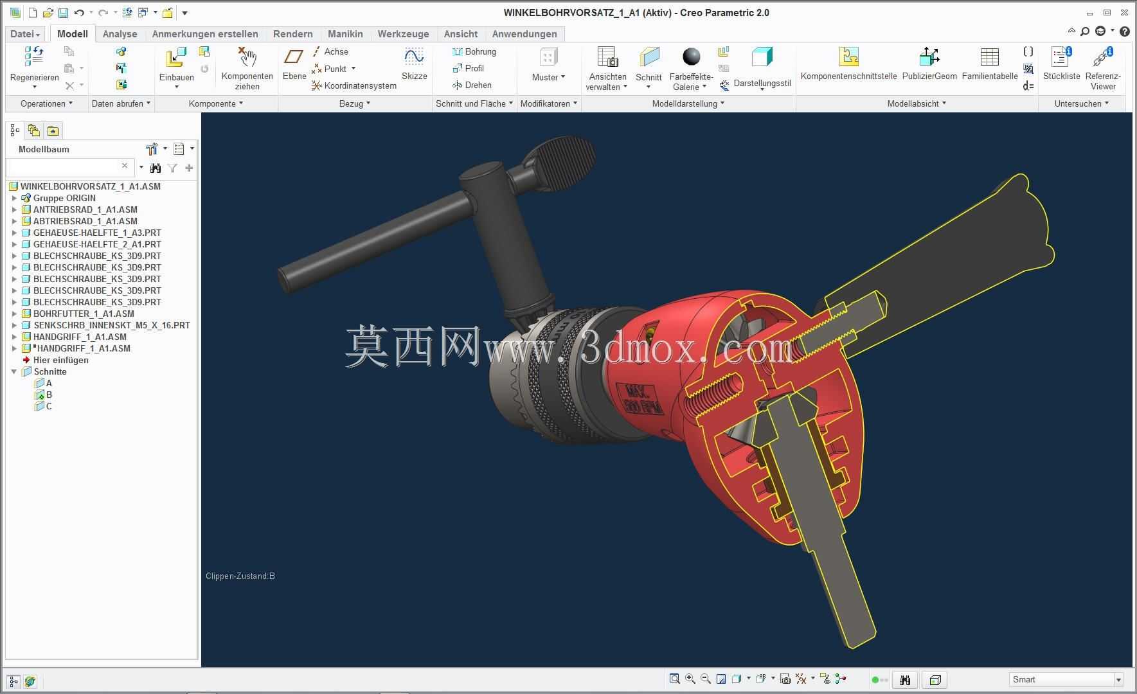Switch to the Analyse tab
This screenshot has width=1137, height=694.
[x=120, y=33]
